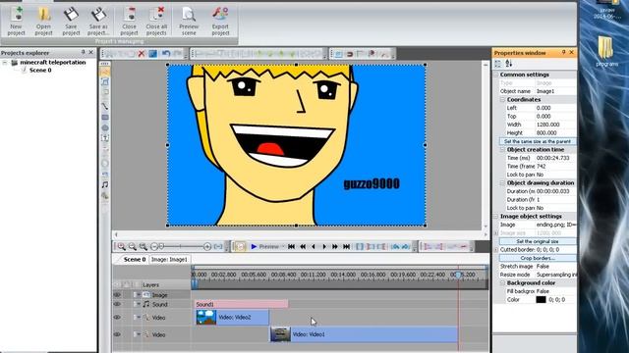This screenshot has height=353, width=629.
Task: Click the timeline zoom plus button
Action: (207, 247)
